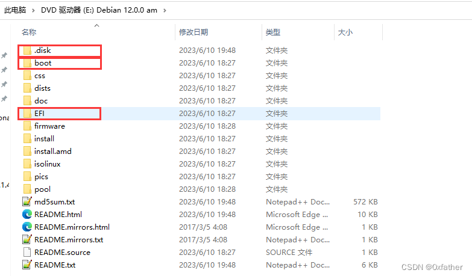Click the 此电脑 breadcrumb

(15, 10)
